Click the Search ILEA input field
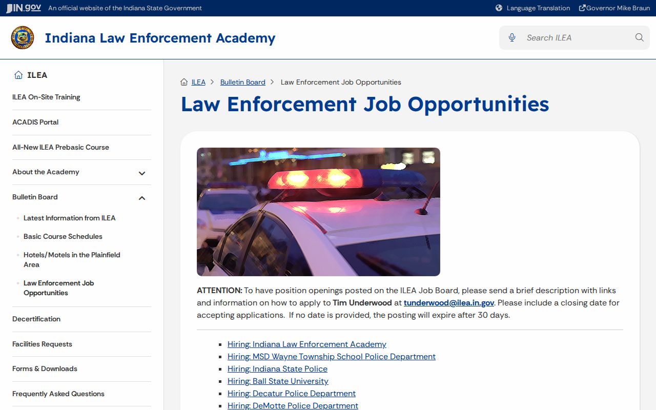This screenshot has height=410, width=656. coord(575,37)
